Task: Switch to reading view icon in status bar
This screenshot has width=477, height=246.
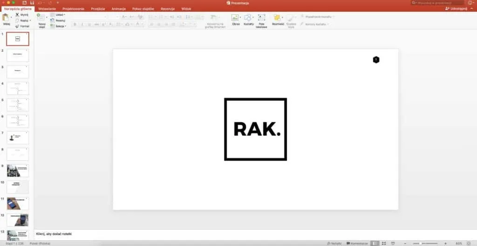Action: (x=393, y=244)
